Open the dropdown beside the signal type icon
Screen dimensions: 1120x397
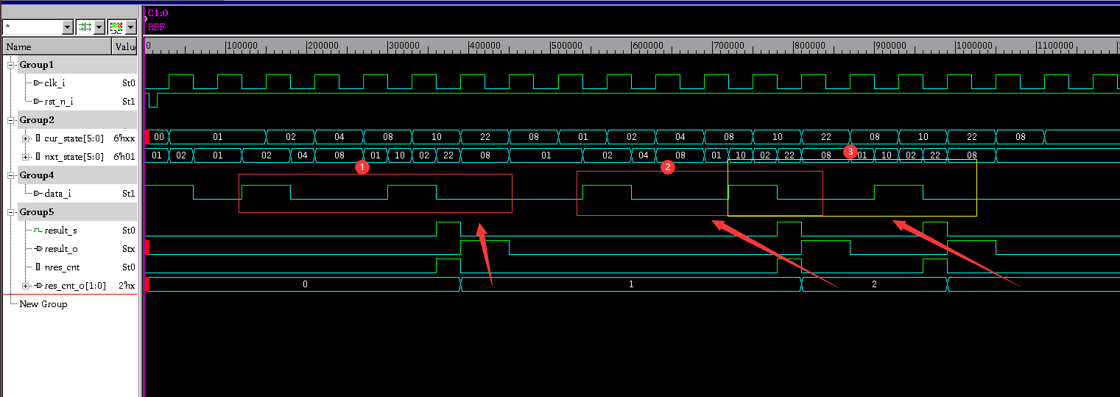click(x=131, y=27)
